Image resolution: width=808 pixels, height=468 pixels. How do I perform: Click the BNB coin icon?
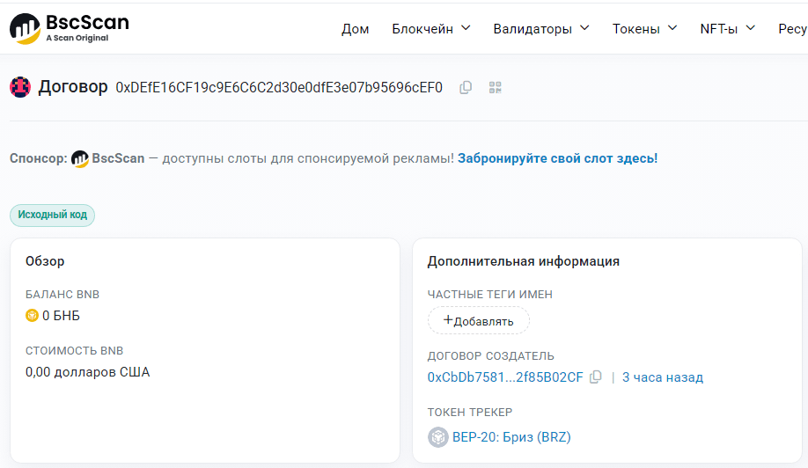coord(33,316)
